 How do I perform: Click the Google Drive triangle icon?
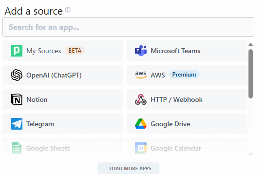pyautogui.click(x=141, y=124)
